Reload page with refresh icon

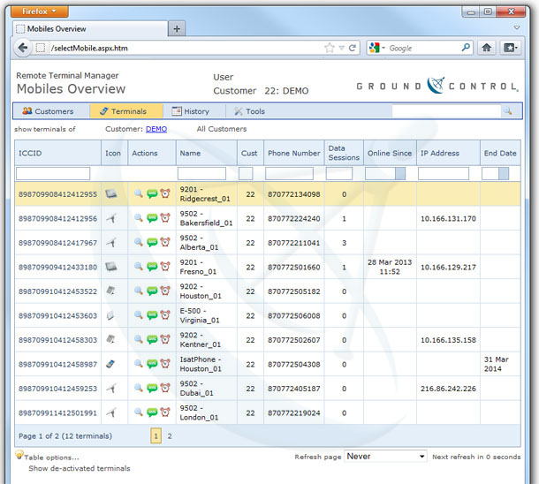tap(353, 48)
